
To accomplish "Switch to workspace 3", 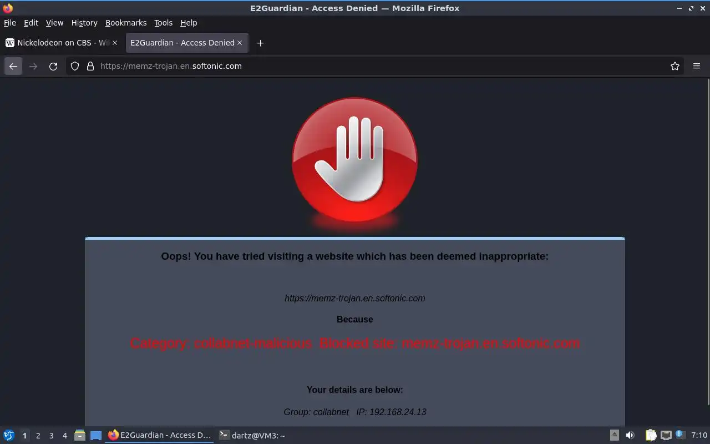I will [x=51, y=436].
